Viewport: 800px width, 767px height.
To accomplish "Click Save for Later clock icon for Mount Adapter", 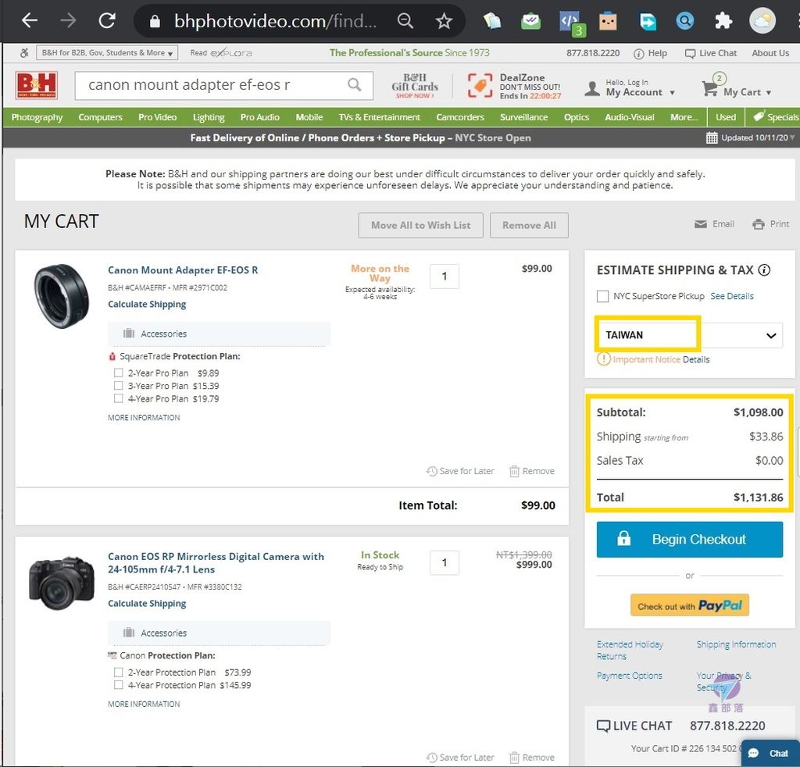I will click(x=431, y=471).
